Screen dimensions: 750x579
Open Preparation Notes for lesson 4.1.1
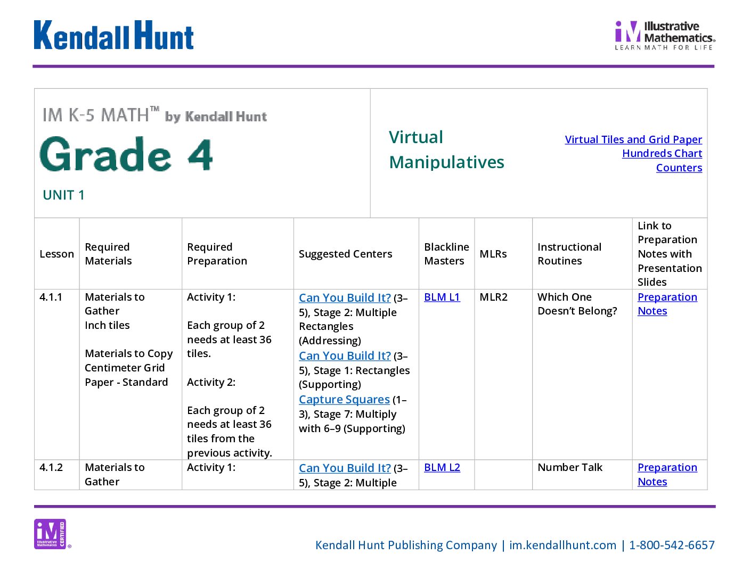pyautogui.click(x=667, y=304)
